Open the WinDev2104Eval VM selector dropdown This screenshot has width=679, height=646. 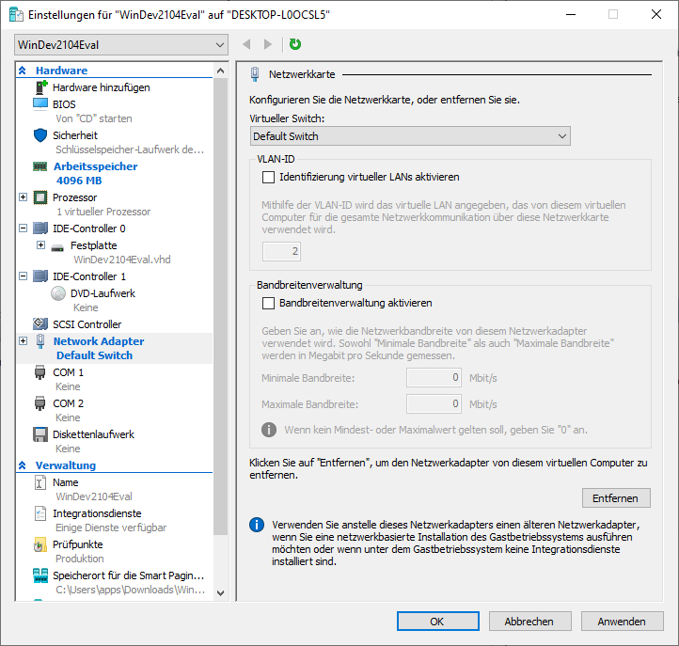[121, 45]
